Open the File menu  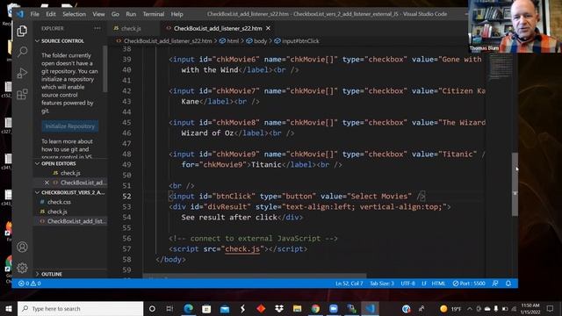(x=35, y=14)
